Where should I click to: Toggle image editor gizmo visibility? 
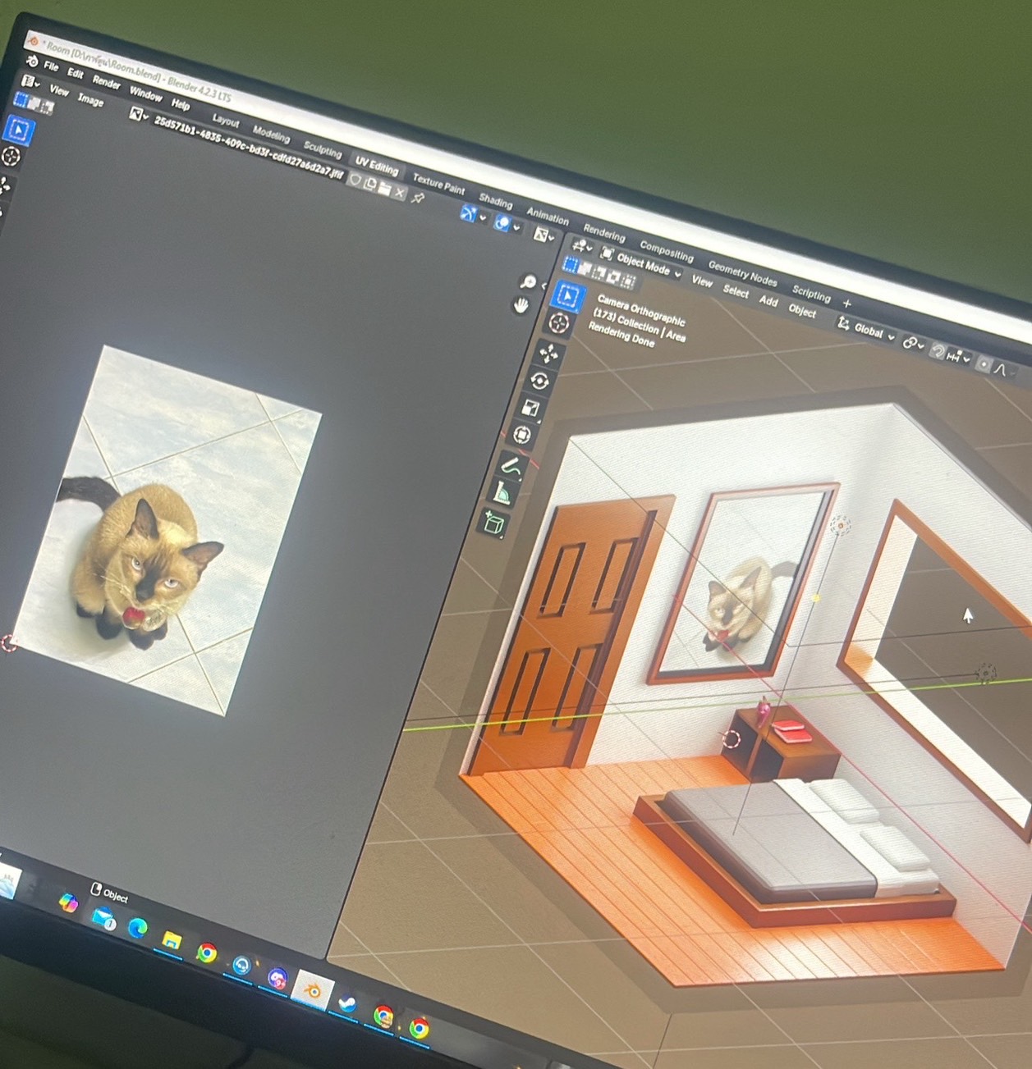tap(468, 214)
